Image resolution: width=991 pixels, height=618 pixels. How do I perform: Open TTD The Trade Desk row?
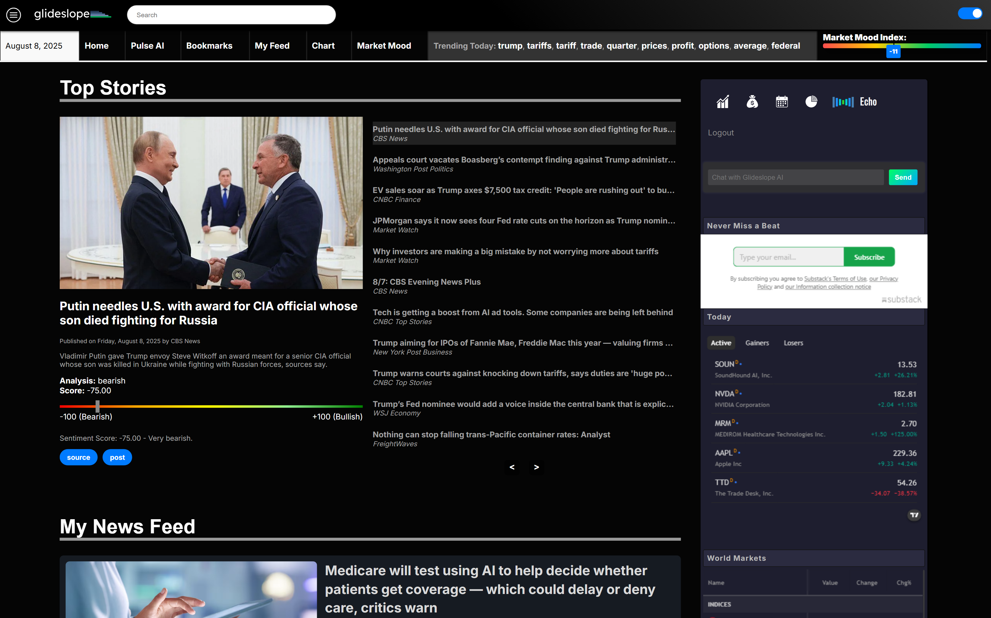pyautogui.click(x=815, y=488)
